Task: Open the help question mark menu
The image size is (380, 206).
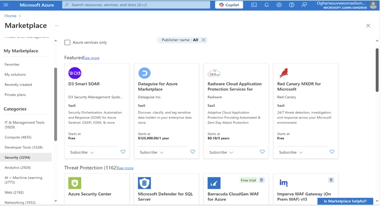Action: click(292, 5)
